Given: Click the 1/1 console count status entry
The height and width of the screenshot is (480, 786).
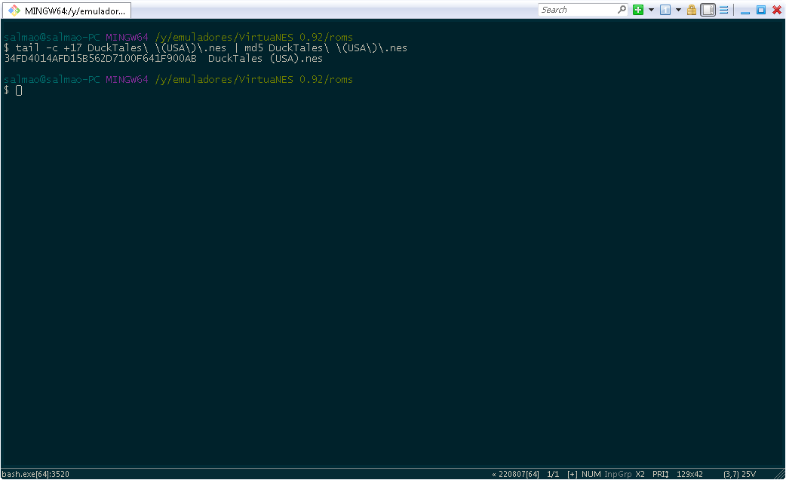Looking at the screenshot, I should [x=553, y=474].
